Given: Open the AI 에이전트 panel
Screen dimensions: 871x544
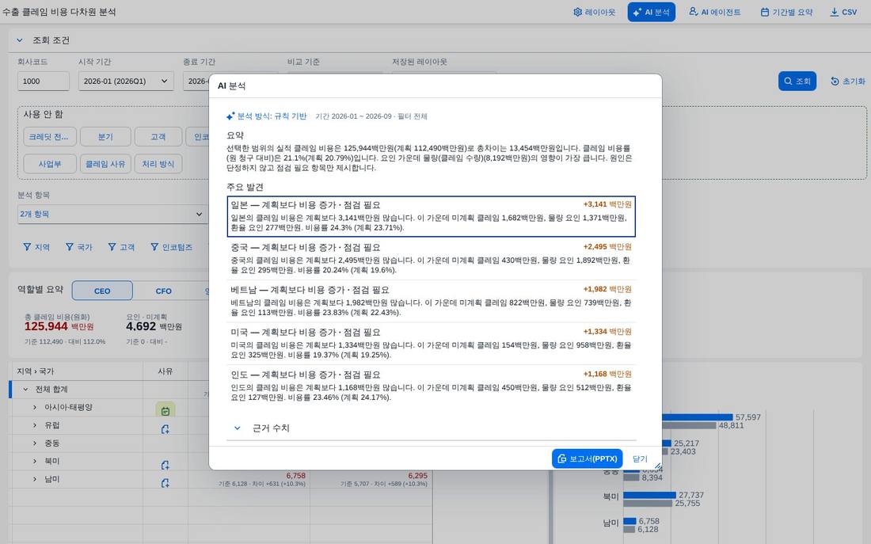Looking at the screenshot, I should tap(714, 12).
